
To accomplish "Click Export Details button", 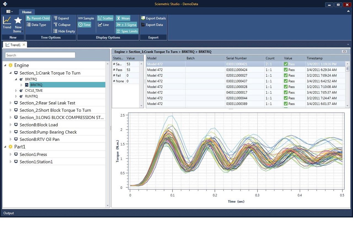I will [x=153, y=18].
